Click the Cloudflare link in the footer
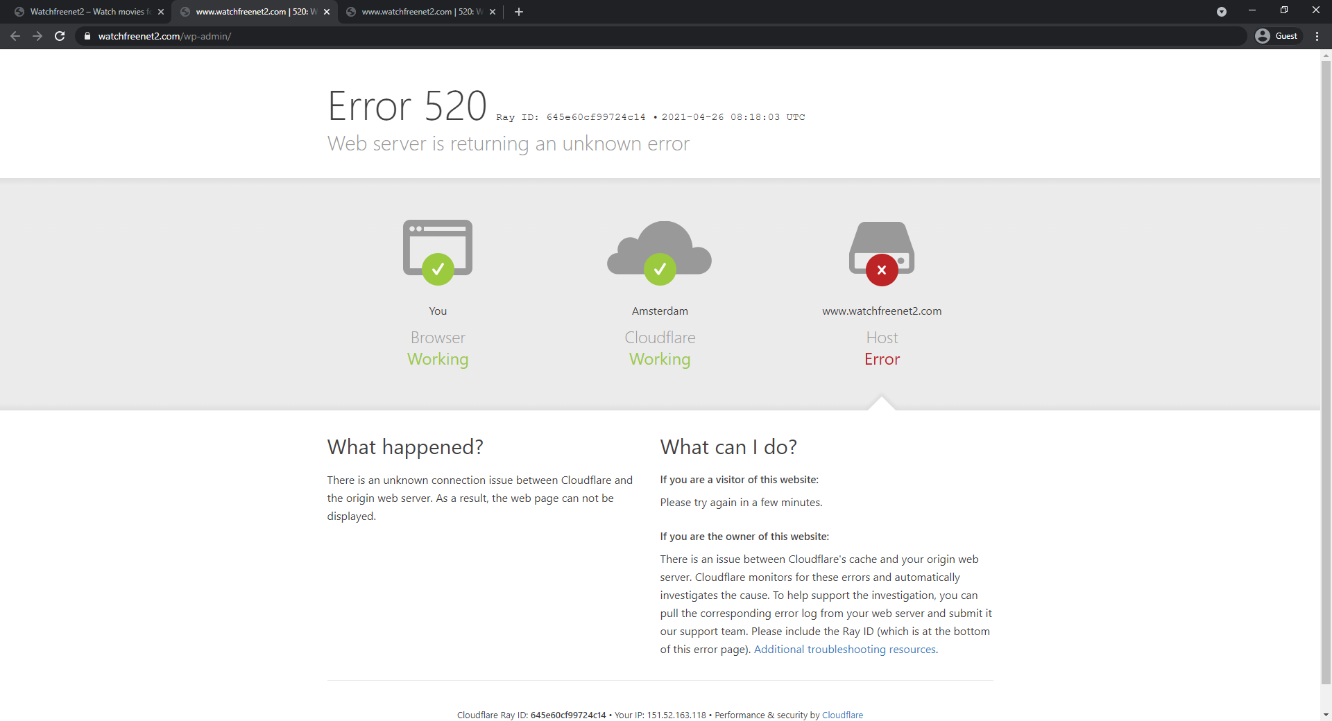The width and height of the screenshot is (1332, 721). [842, 715]
